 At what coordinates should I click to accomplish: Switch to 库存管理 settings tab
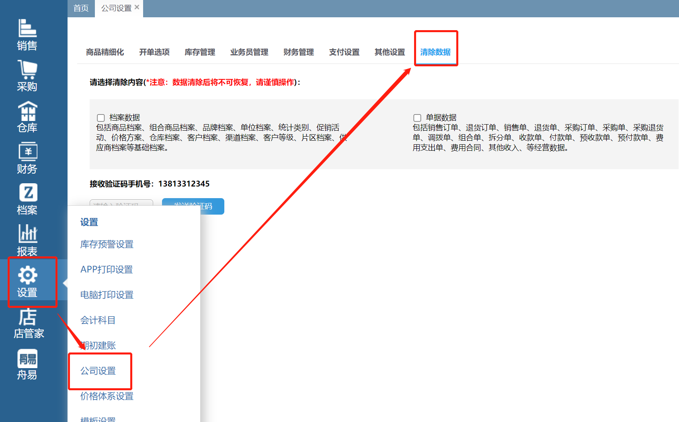(x=200, y=52)
